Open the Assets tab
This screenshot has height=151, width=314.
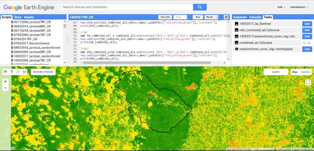pyautogui.click(x=29, y=17)
